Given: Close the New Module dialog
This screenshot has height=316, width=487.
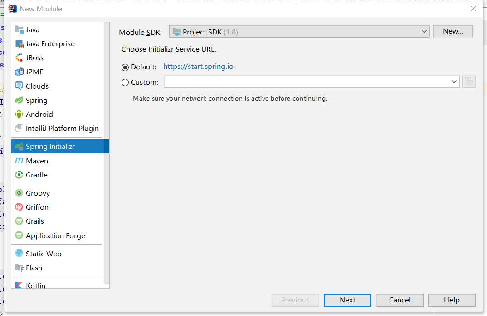Looking at the screenshot, I should coord(473,9).
